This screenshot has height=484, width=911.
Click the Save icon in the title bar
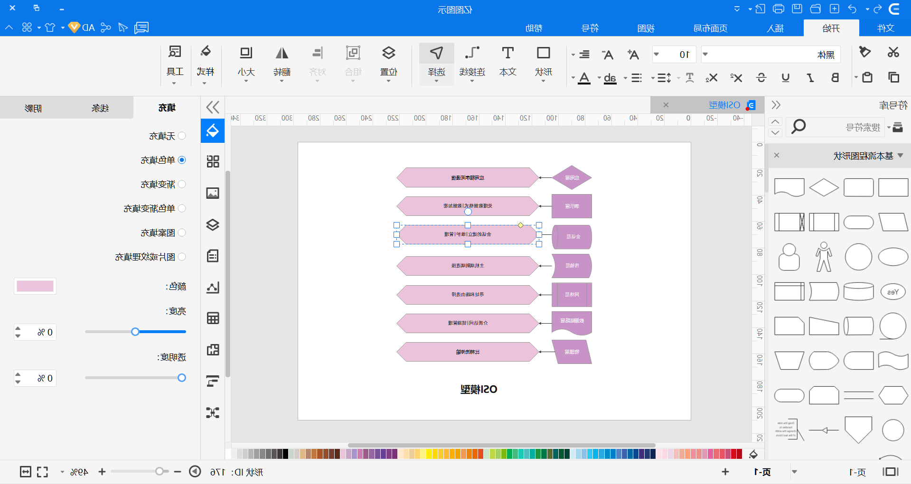pos(797,9)
